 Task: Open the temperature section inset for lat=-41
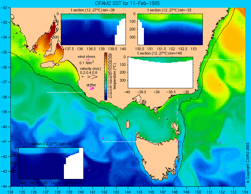point(51,163)
